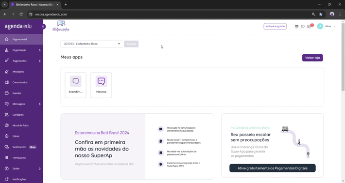
Task: Click the Organização sidebar icon
Action: (7, 50)
